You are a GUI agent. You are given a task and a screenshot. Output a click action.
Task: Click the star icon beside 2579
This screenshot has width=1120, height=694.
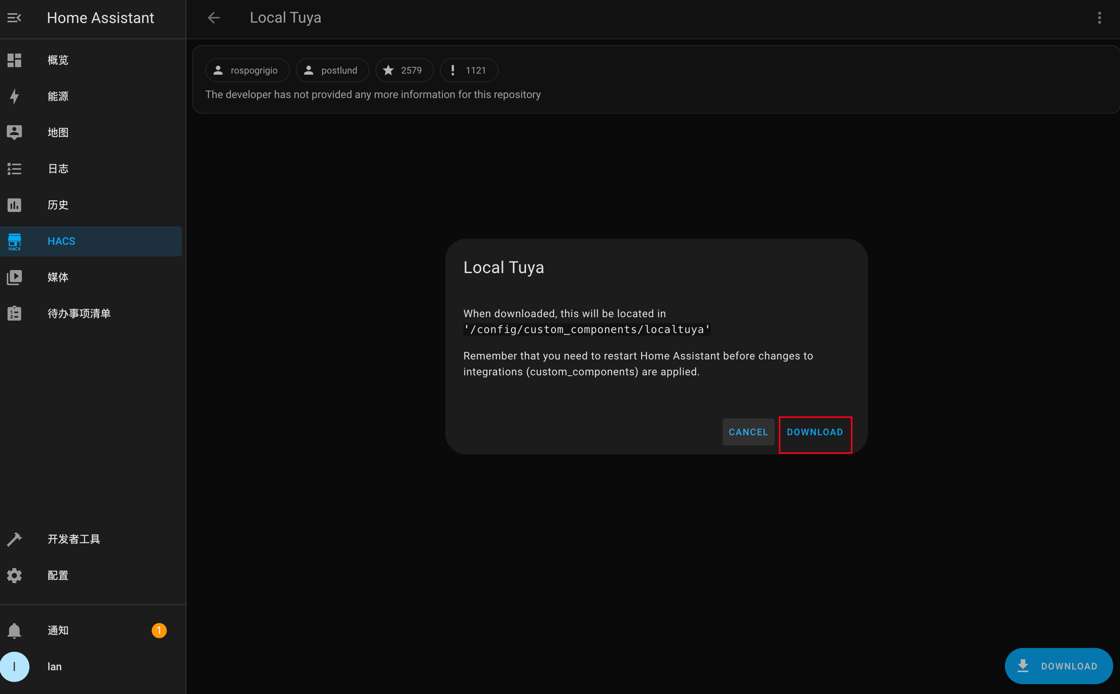coord(388,70)
